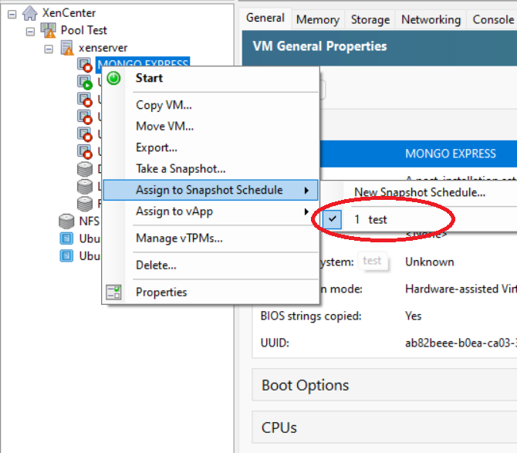Choose Start from the context menu
Screen dimensions: 517x453
tap(211, 78)
